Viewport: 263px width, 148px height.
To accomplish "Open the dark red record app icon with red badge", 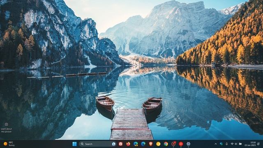I will coord(173,144).
